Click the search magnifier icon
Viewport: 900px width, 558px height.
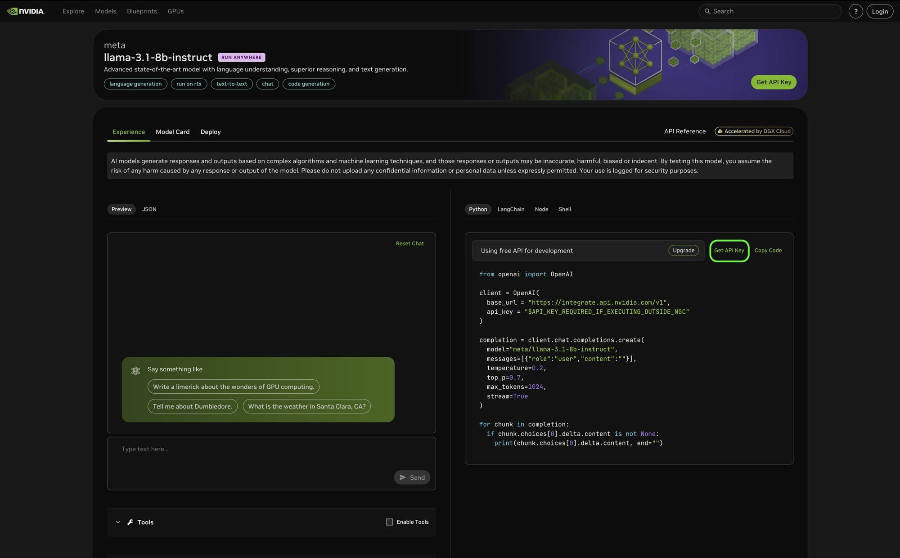(x=707, y=11)
